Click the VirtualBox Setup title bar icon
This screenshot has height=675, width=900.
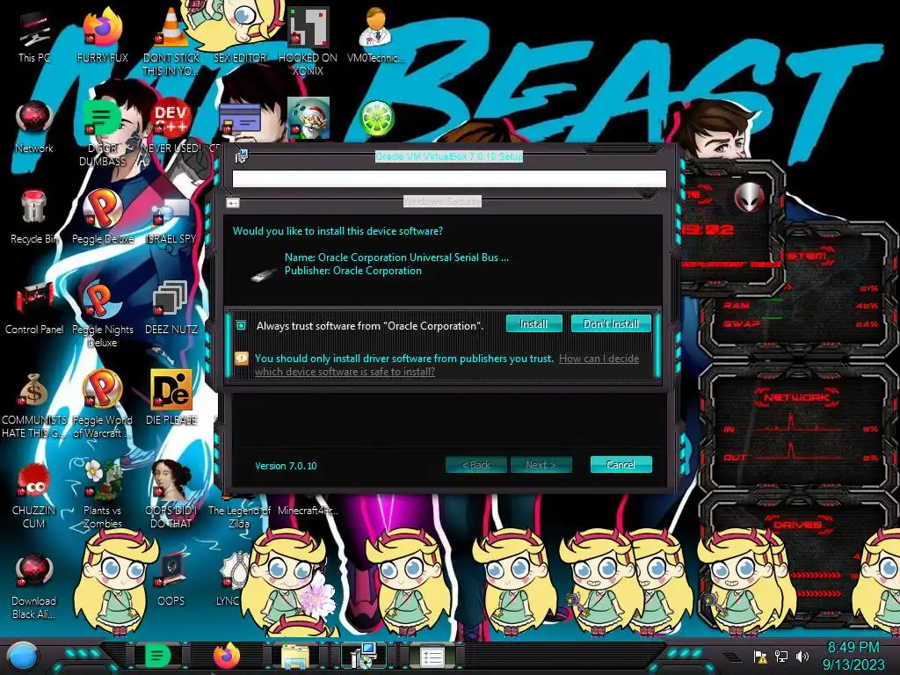[241, 156]
